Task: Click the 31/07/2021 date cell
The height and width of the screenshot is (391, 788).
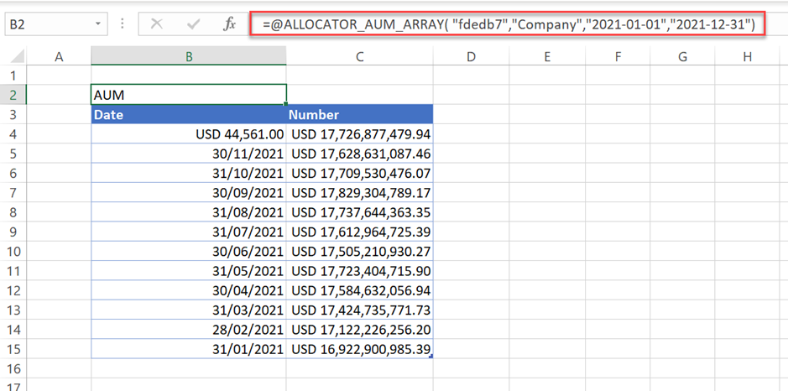Action: [x=188, y=232]
